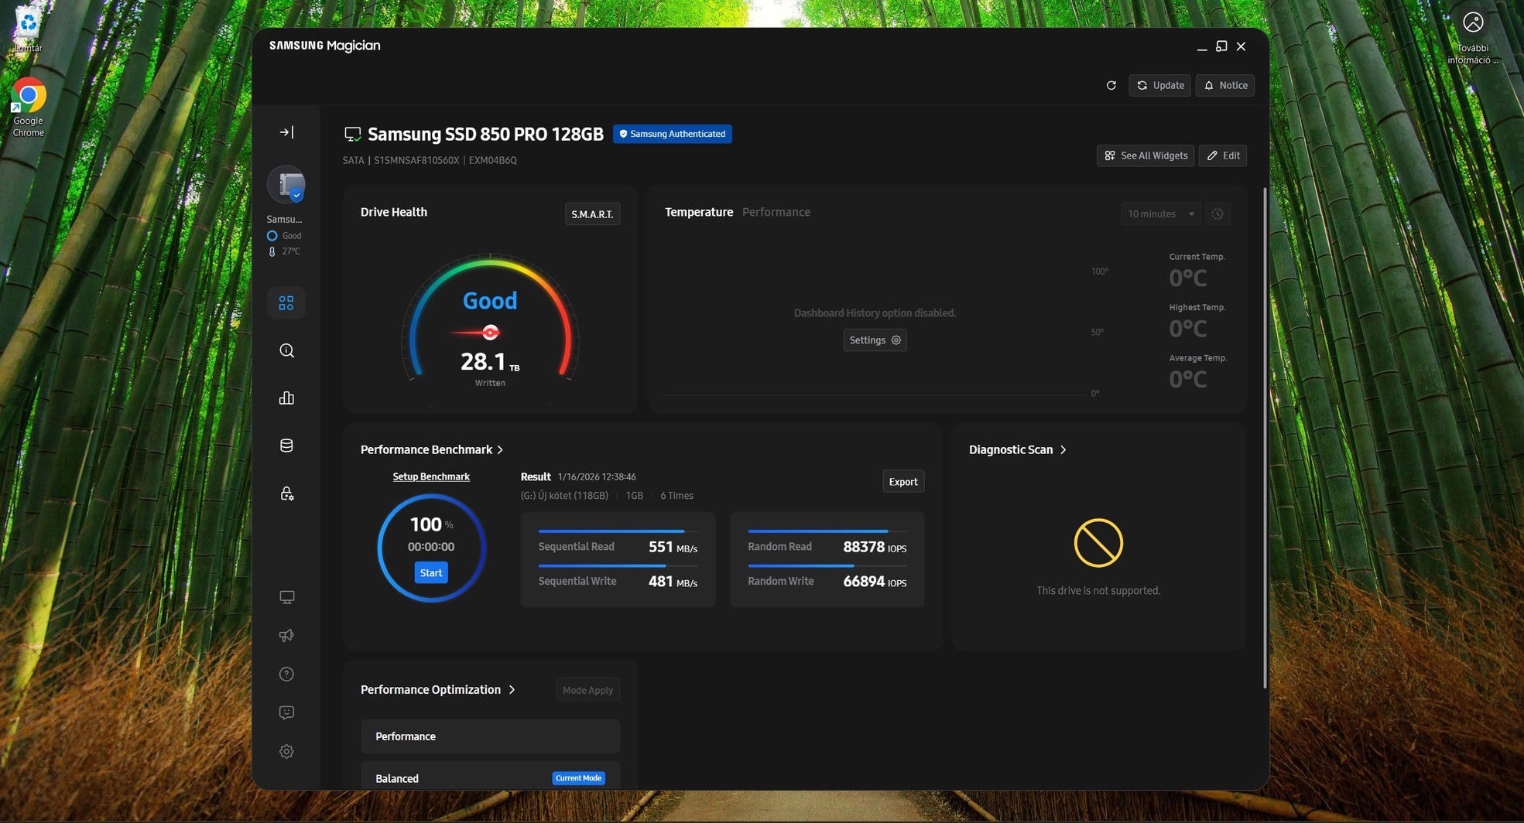Click the Good drive health status in gauge

point(490,301)
